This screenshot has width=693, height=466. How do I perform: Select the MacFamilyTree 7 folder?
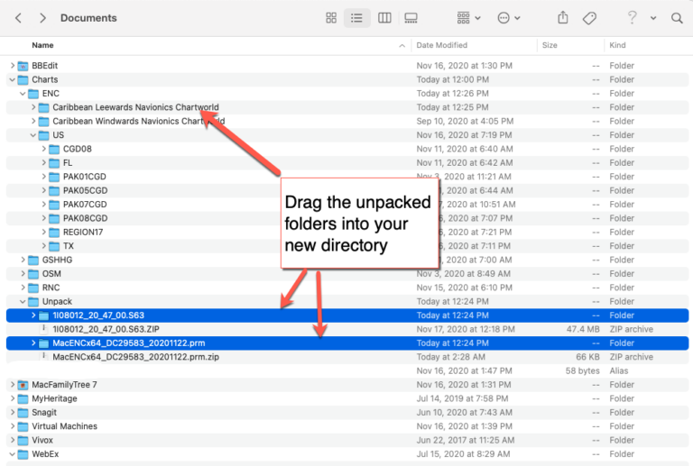point(64,385)
